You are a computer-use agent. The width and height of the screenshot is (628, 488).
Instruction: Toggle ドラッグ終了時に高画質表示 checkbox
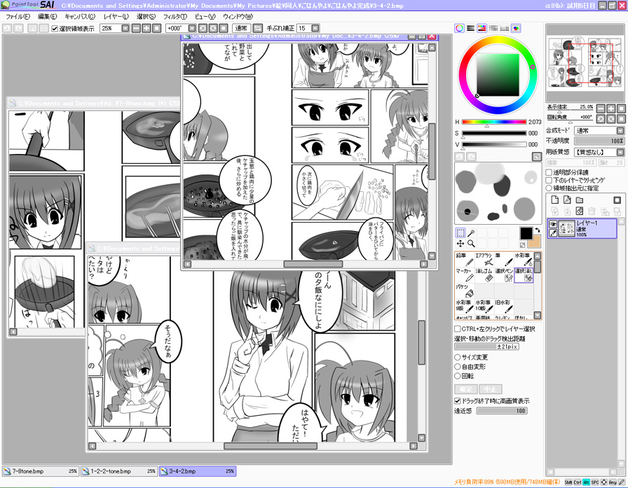click(458, 400)
